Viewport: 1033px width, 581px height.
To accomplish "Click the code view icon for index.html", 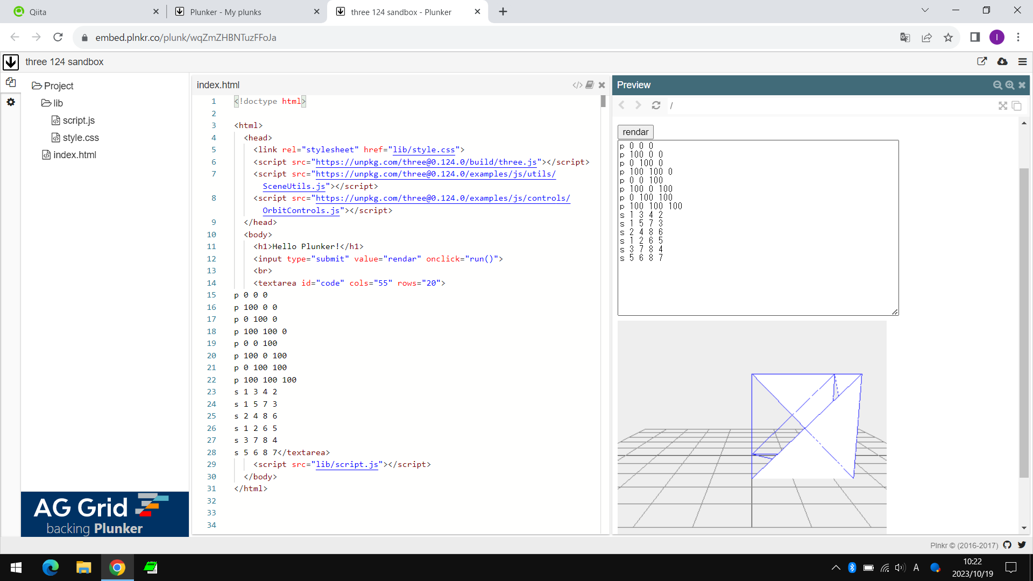I will [x=577, y=85].
